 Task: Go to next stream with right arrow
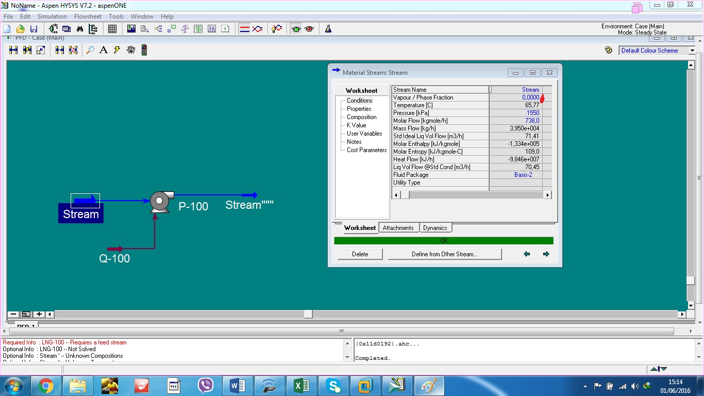coord(546,254)
